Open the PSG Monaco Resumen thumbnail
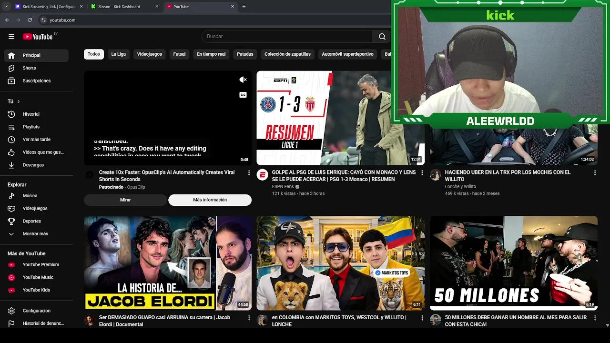610x343 pixels. [x=340, y=118]
